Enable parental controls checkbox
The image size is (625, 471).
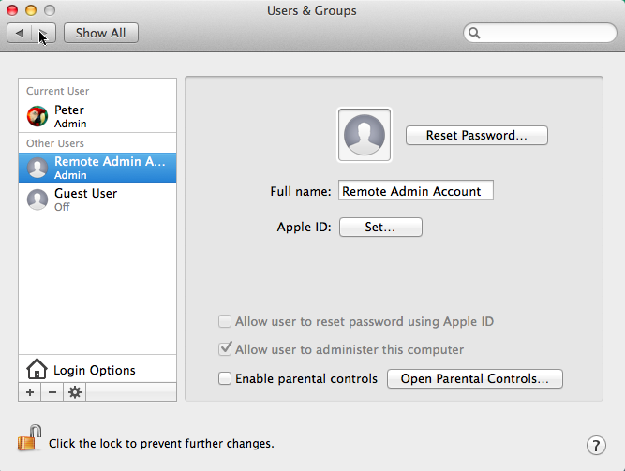point(225,379)
